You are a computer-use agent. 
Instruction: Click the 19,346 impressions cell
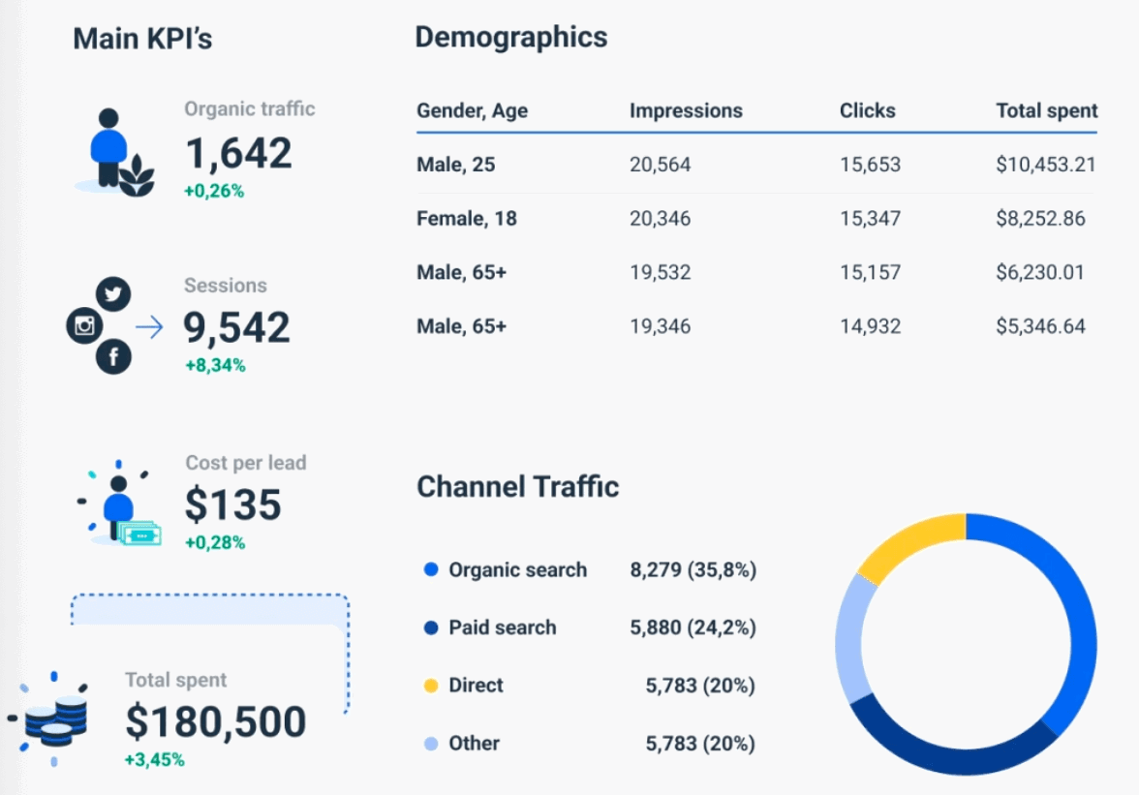[660, 326]
